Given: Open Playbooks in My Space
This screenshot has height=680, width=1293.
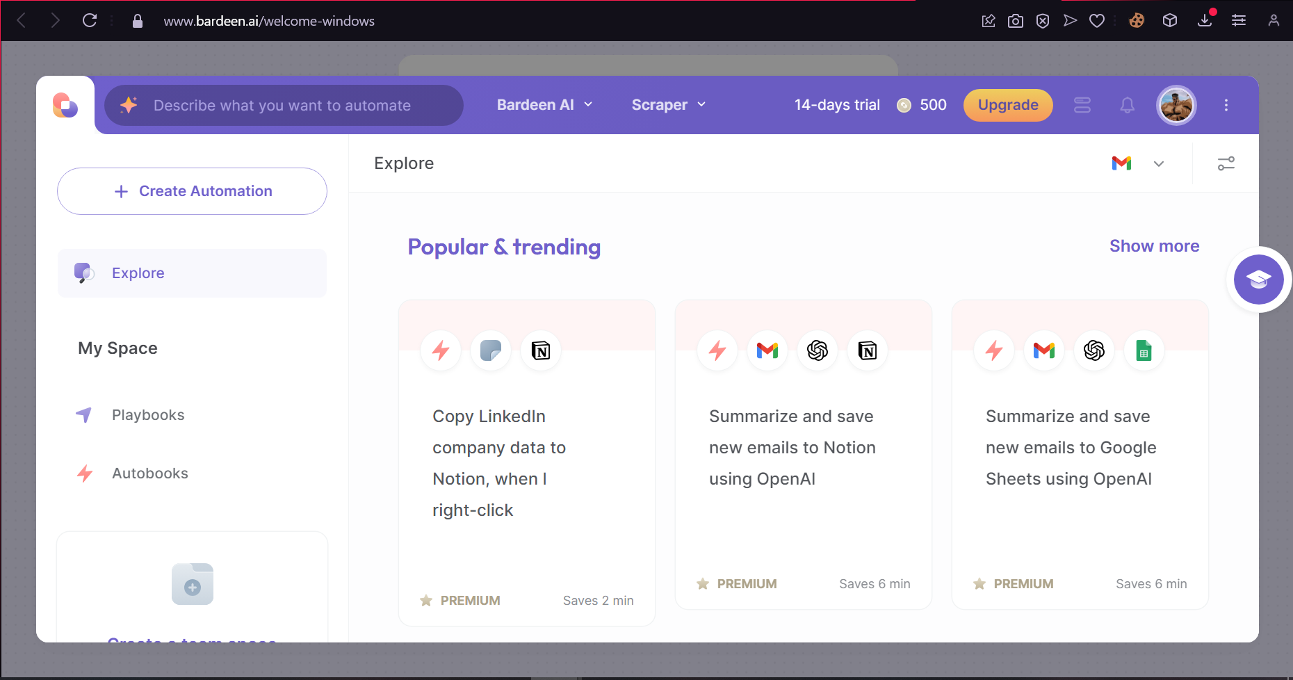Looking at the screenshot, I should tap(148, 415).
